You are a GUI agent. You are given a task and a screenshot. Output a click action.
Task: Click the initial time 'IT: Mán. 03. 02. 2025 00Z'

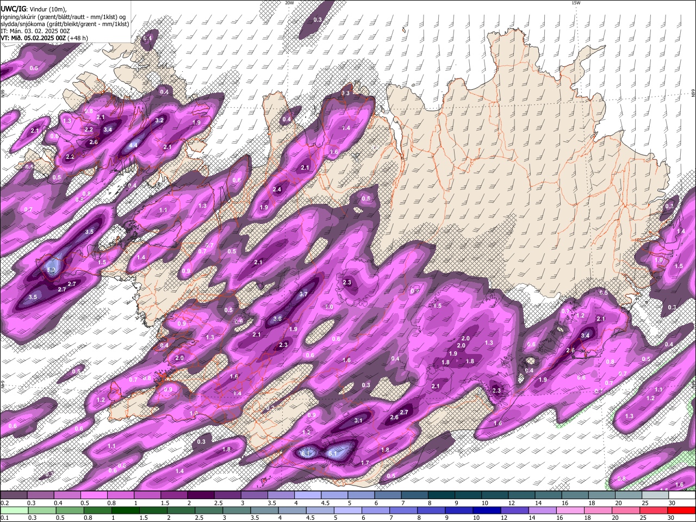[35, 31]
